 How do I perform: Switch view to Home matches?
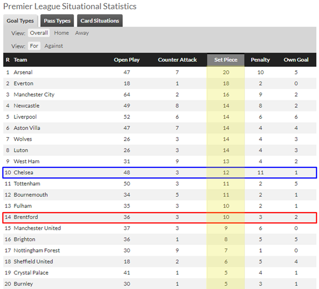click(x=61, y=33)
